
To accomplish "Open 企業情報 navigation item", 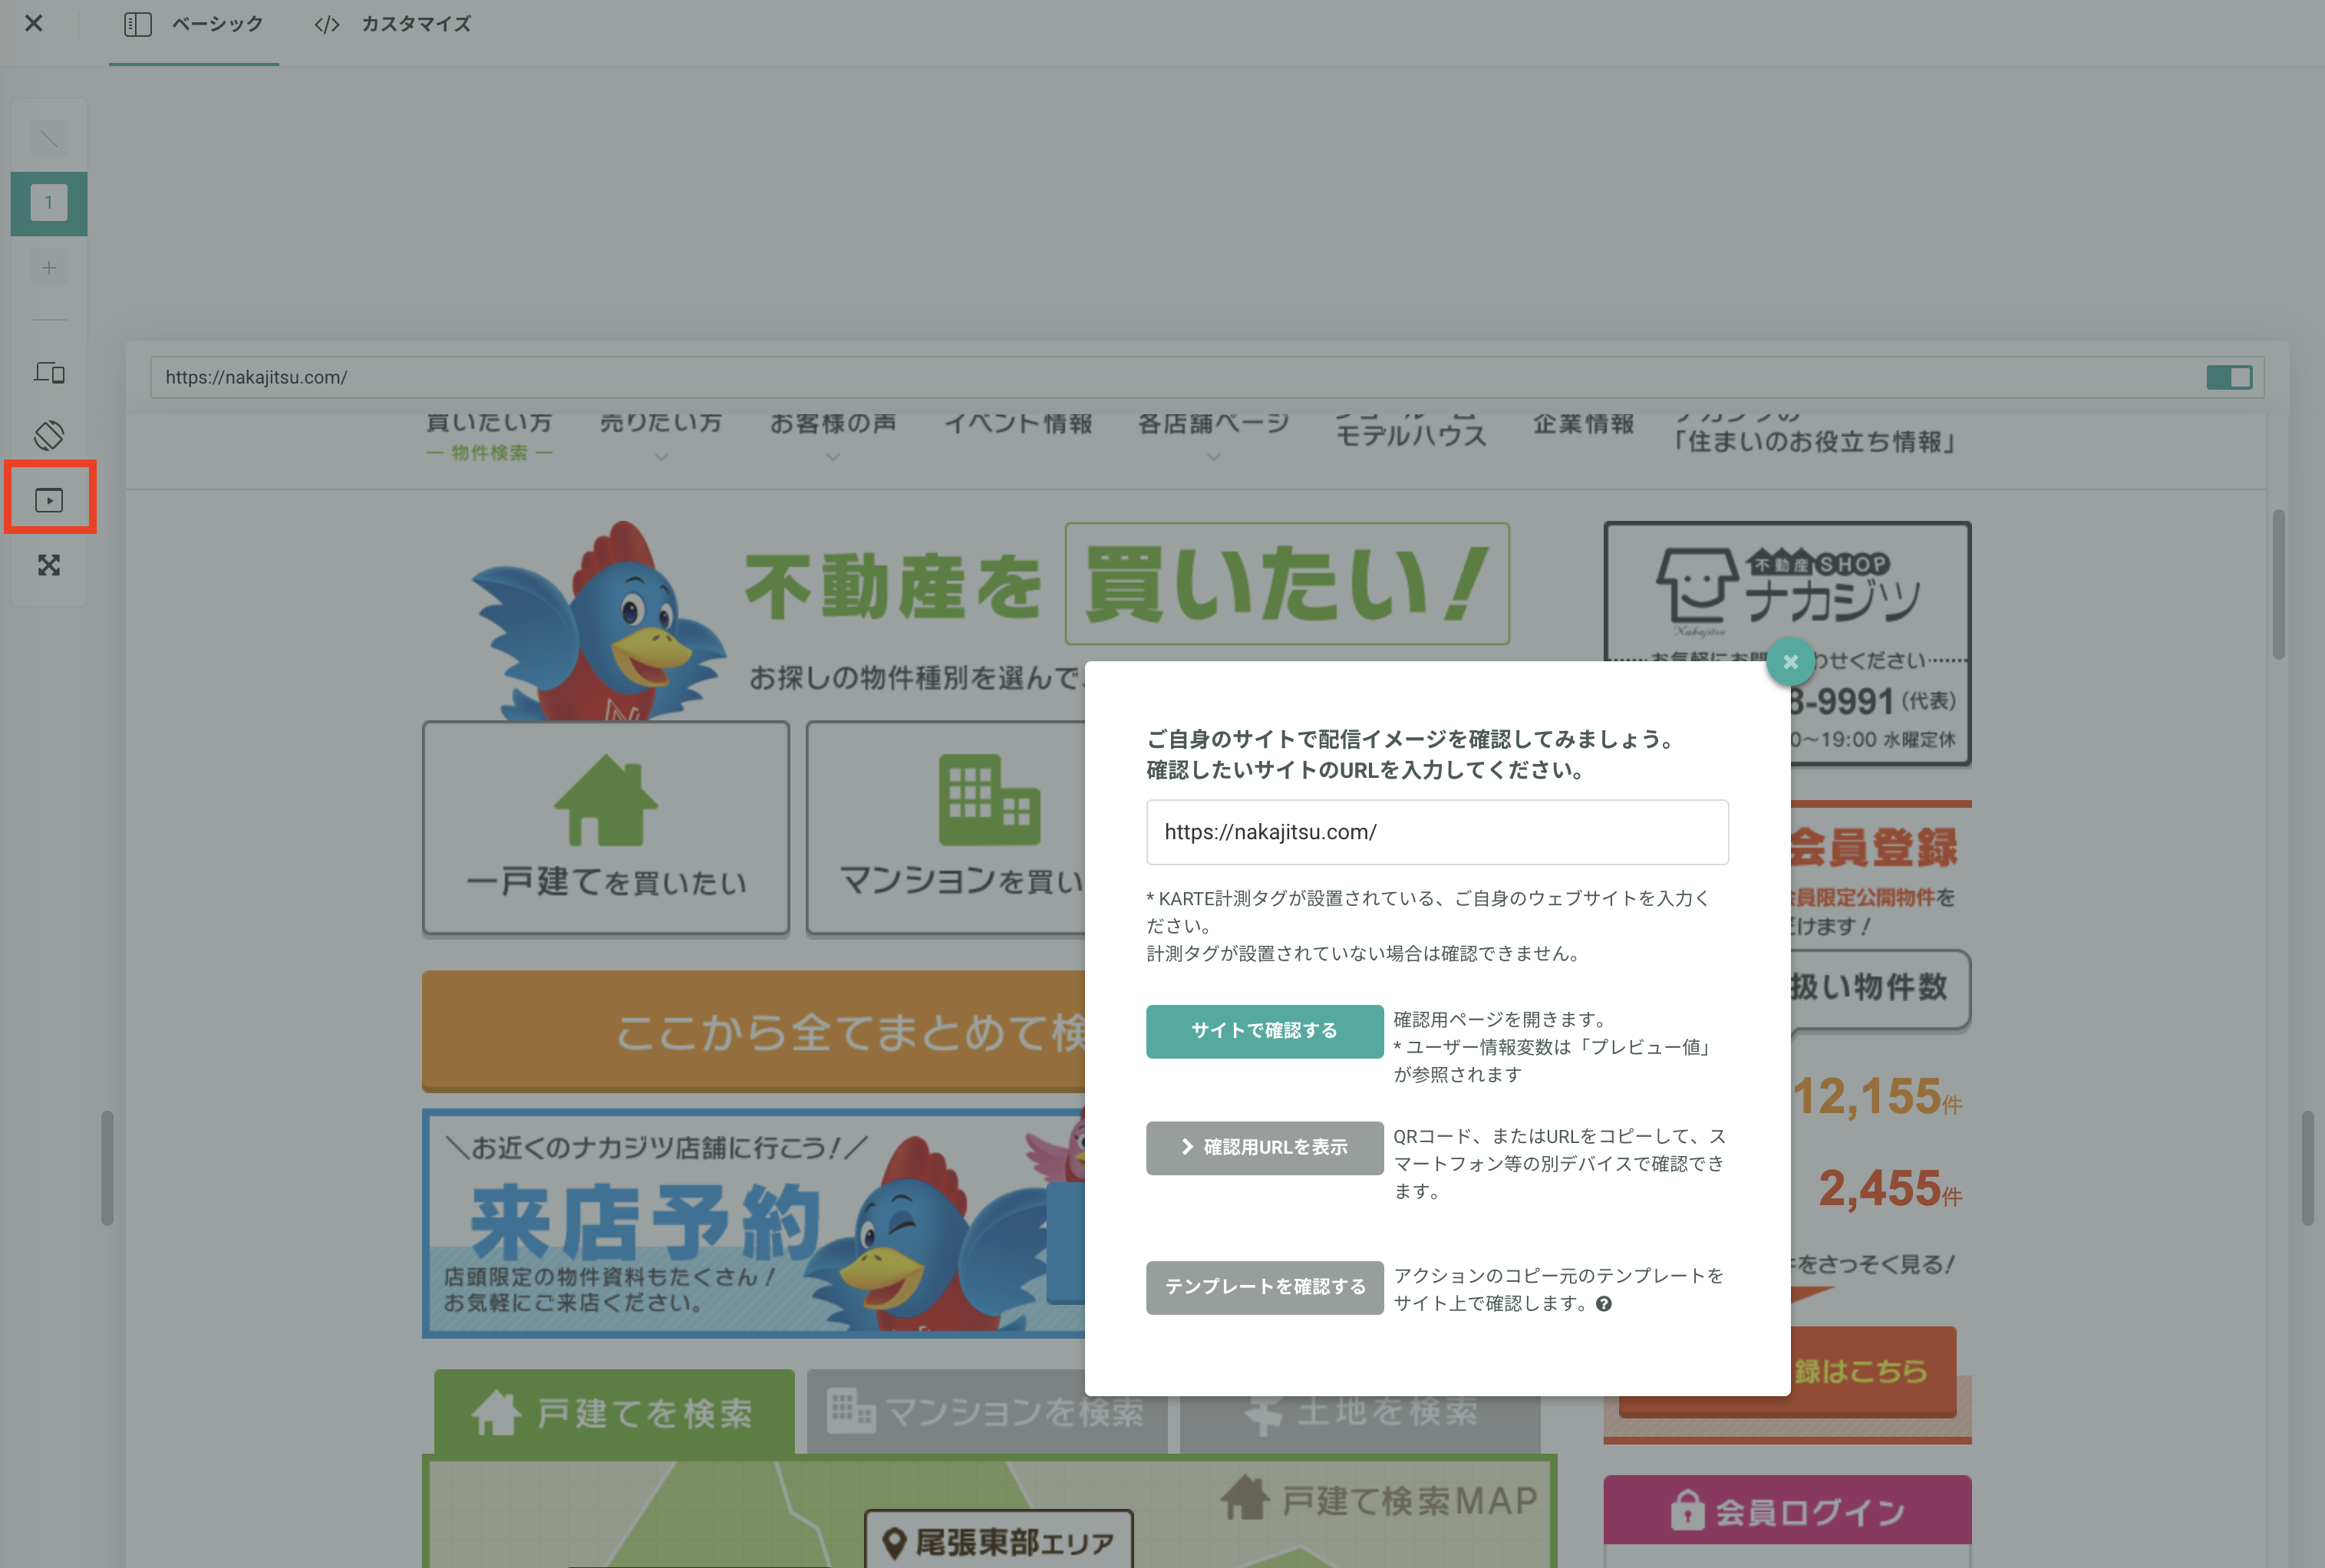I will tap(1583, 424).
